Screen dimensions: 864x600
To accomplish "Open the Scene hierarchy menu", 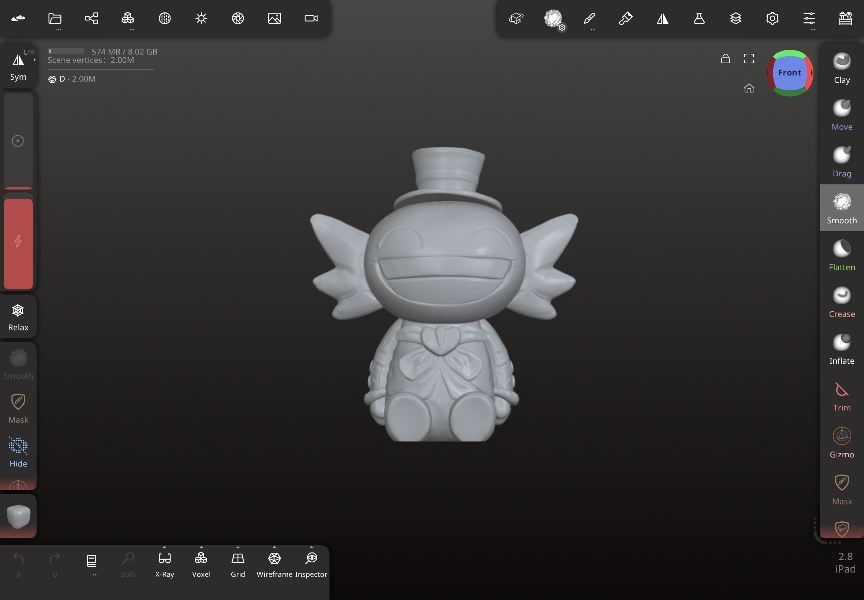I will (92, 18).
